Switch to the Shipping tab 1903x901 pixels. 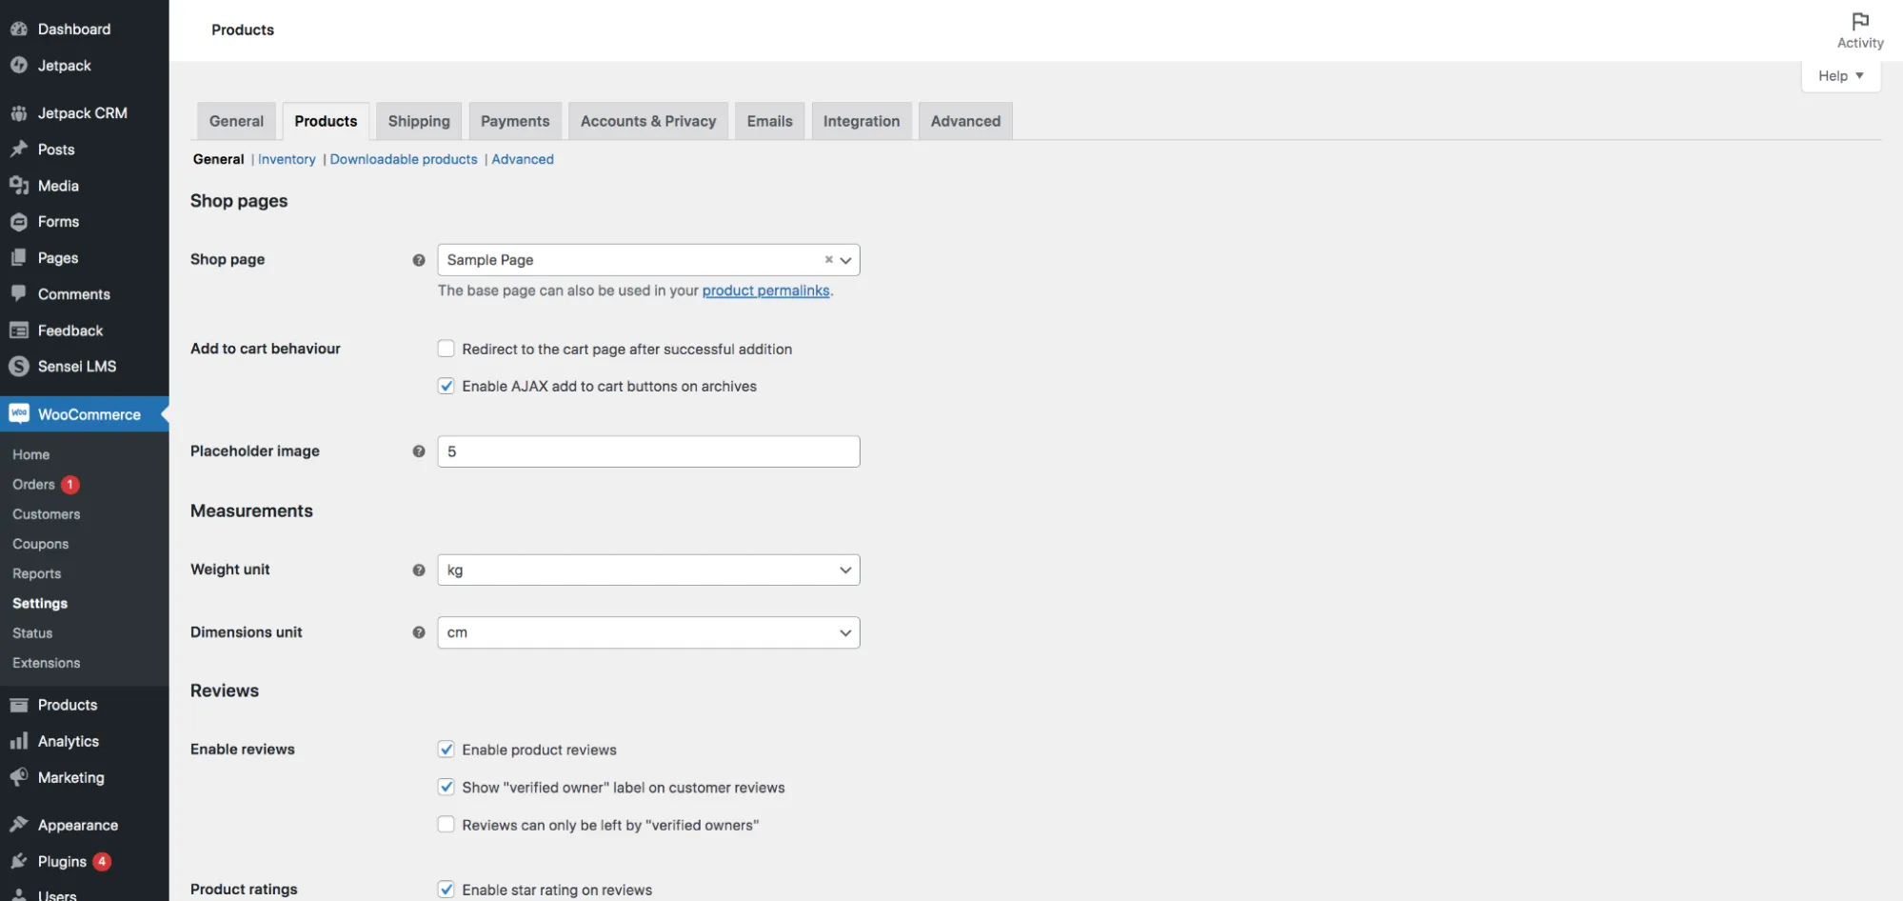point(418,121)
